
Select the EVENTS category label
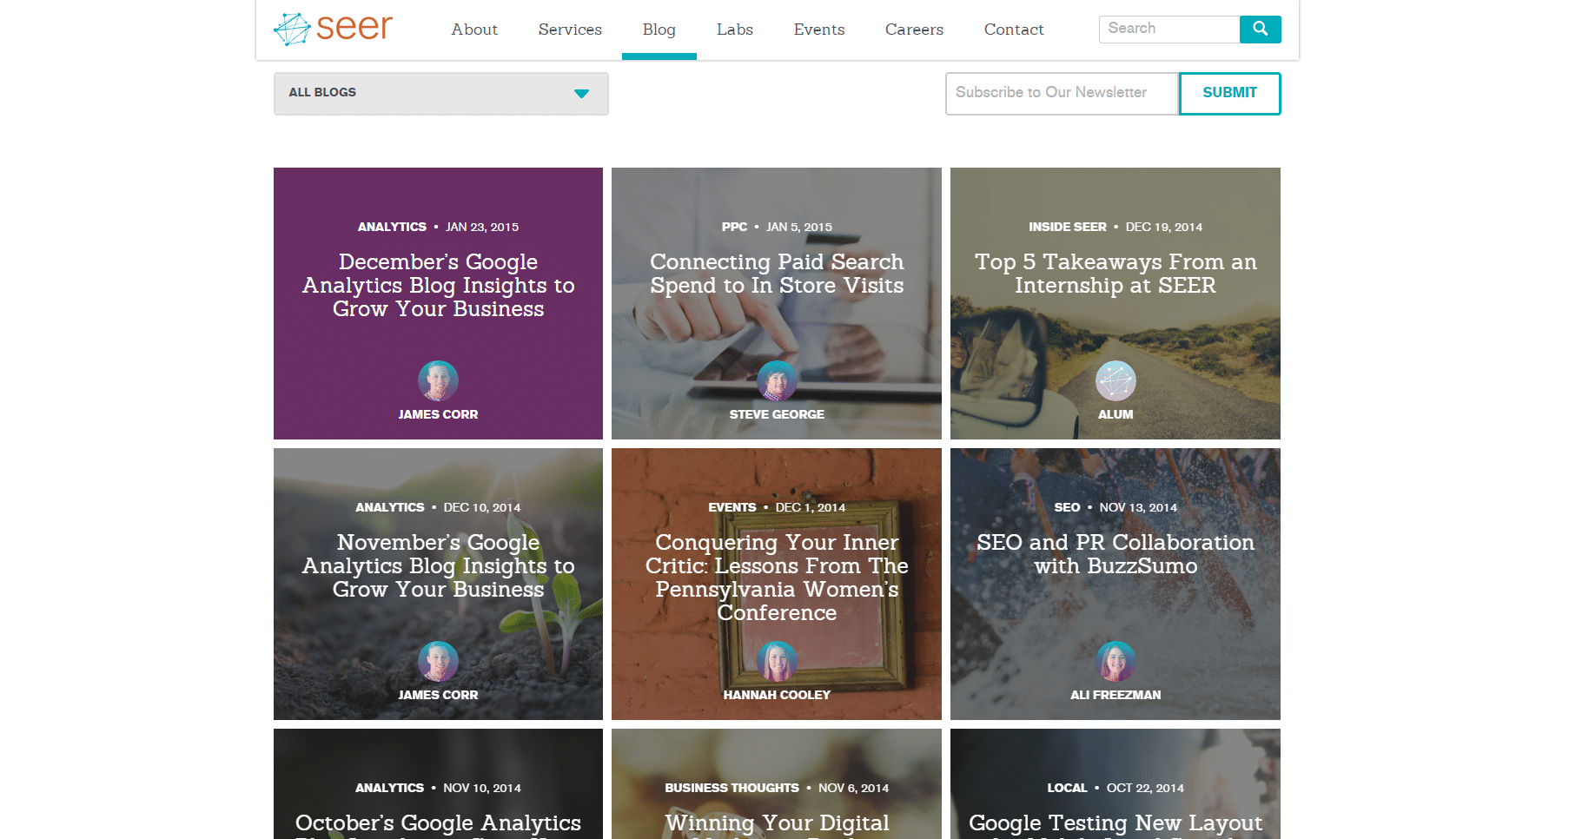coord(732,507)
